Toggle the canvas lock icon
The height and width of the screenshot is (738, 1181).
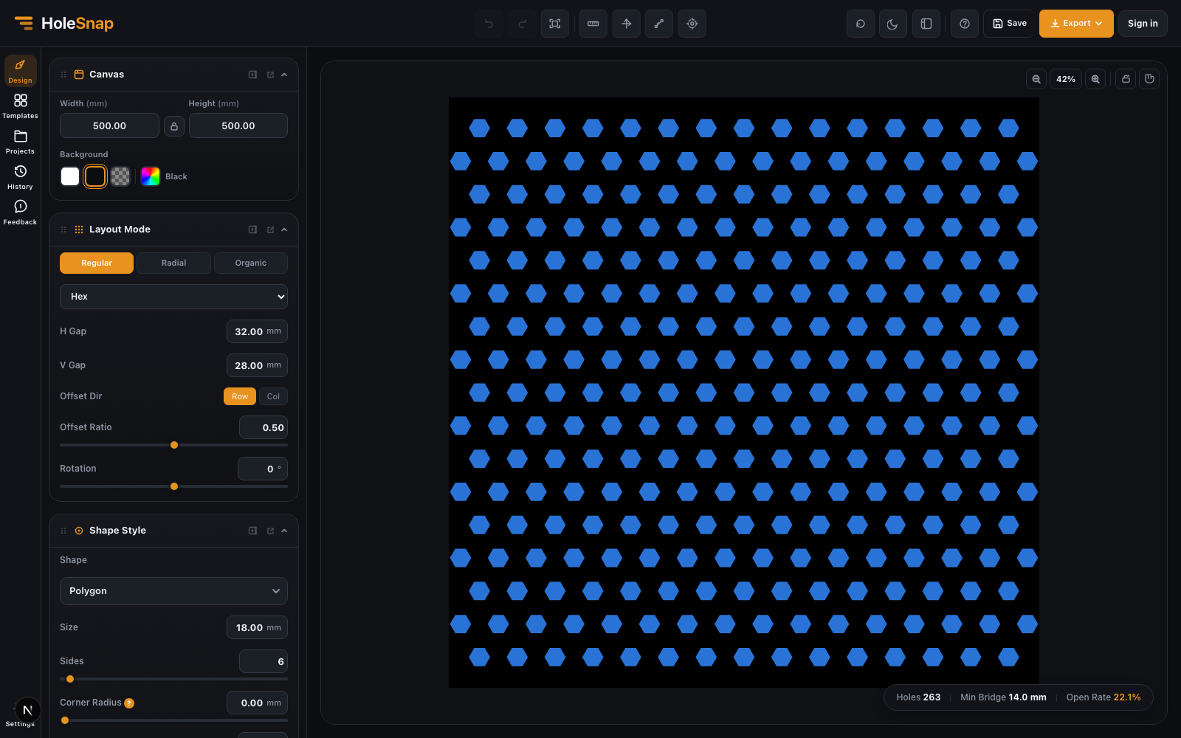pos(1126,79)
